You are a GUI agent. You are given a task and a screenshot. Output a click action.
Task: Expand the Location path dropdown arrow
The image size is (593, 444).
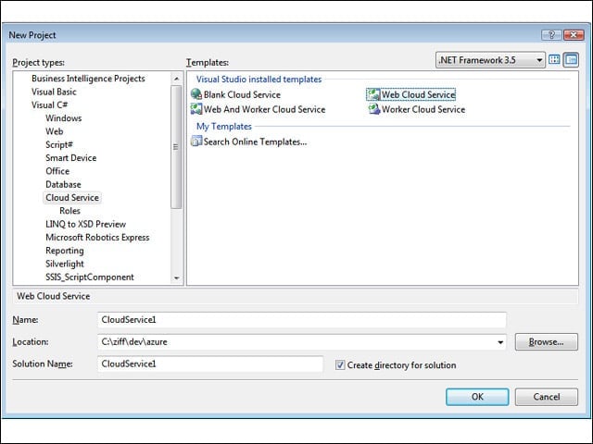pos(500,342)
